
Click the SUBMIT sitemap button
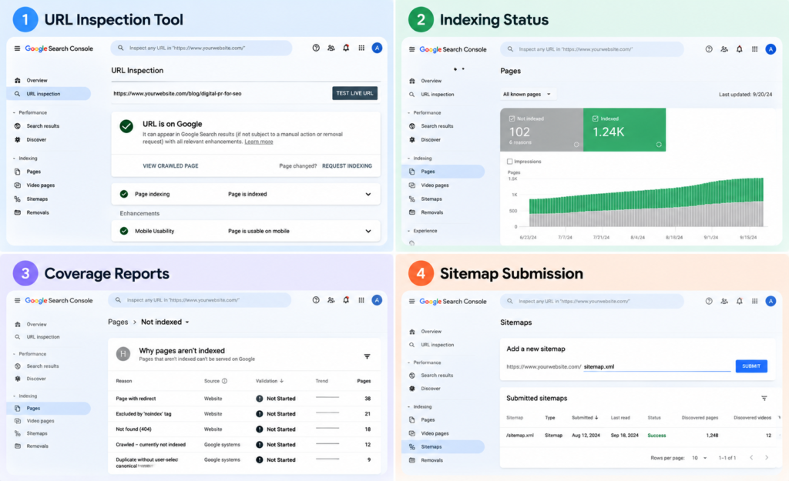coord(751,366)
